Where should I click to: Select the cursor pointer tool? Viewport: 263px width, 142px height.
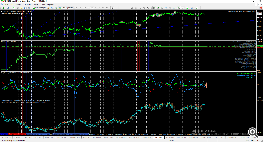(112, 8)
